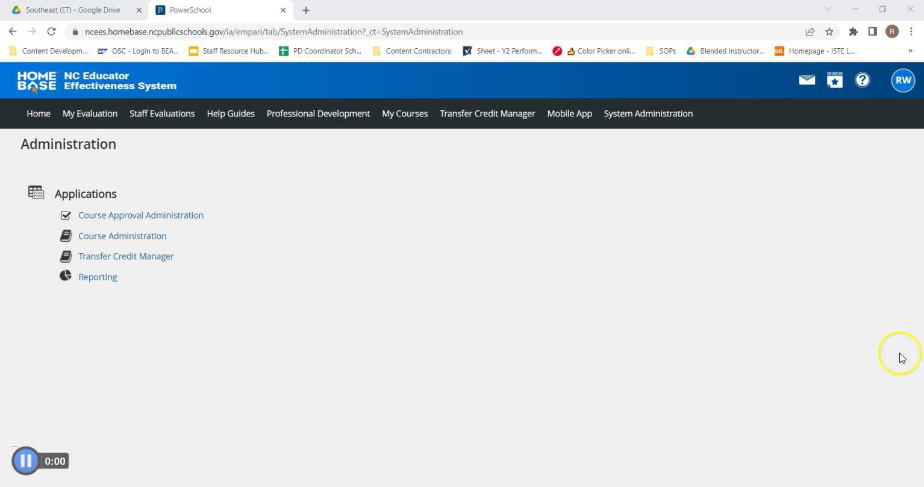Open the System Administration menu item
The image size is (924, 487).
click(x=648, y=113)
